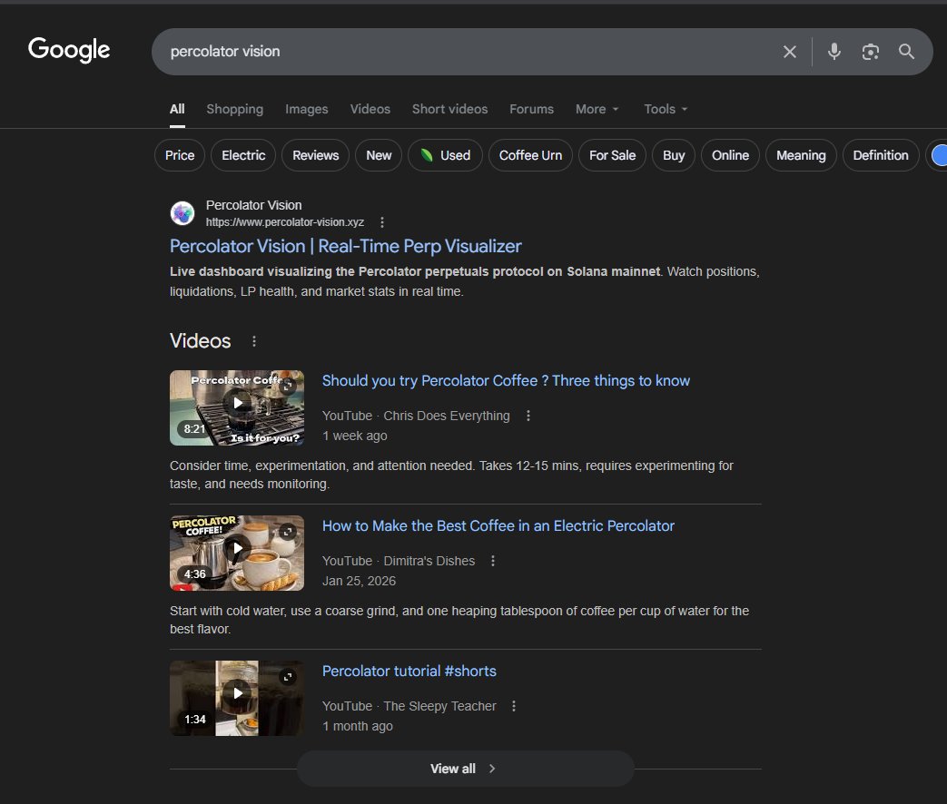
Task: Select the Online filter chip
Action: [x=730, y=156]
